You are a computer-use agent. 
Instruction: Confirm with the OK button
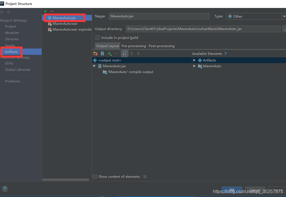click(232, 190)
